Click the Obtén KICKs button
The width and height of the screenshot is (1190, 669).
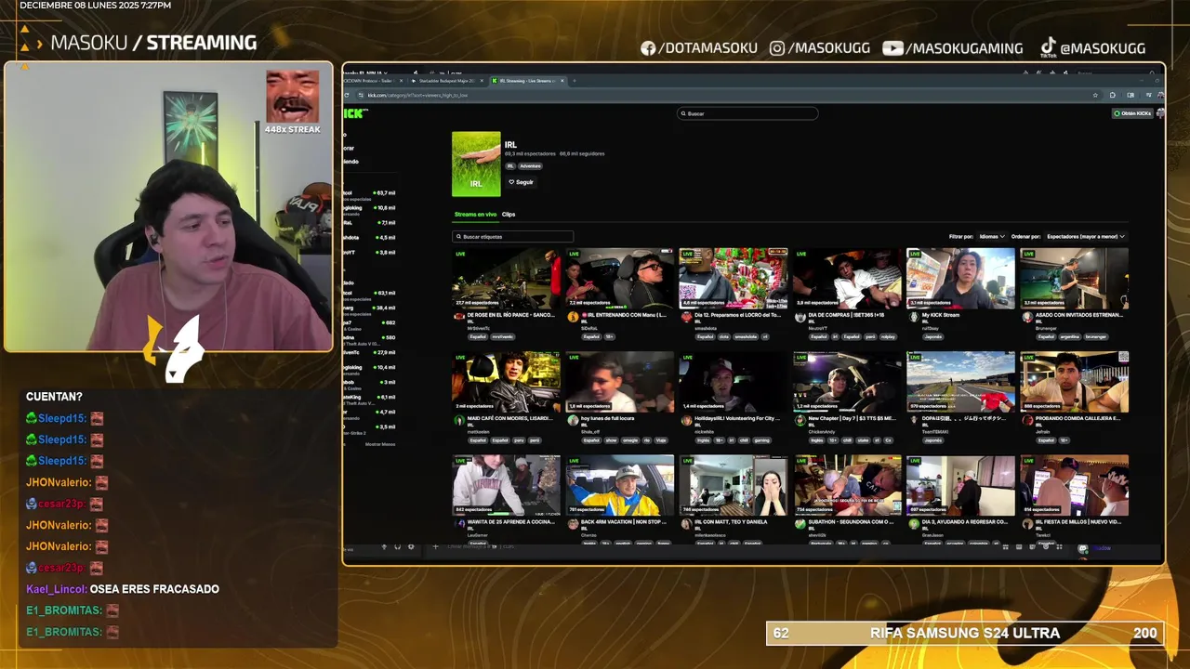[x=1133, y=113]
